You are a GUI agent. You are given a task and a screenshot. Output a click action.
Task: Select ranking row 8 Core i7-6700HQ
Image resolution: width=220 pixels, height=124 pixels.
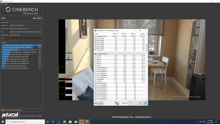[x=21, y=61]
